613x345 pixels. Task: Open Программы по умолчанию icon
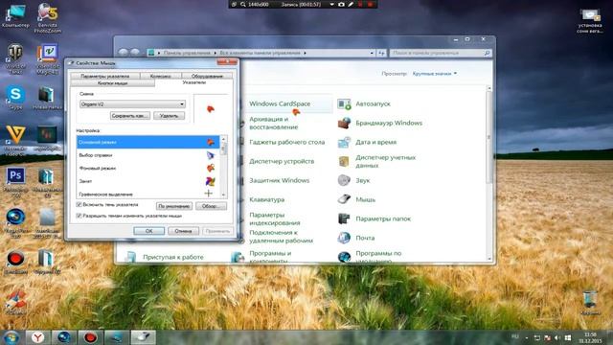click(x=344, y=256)
